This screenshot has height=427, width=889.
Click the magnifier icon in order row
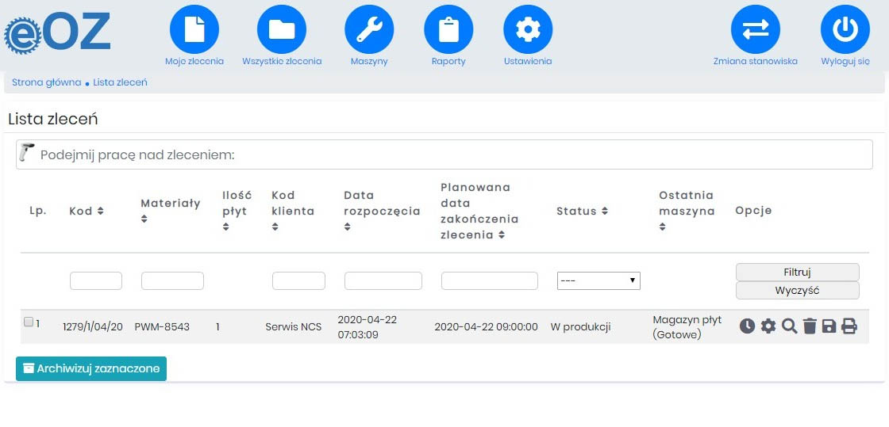pyautogui.click(x=789, y=326)
